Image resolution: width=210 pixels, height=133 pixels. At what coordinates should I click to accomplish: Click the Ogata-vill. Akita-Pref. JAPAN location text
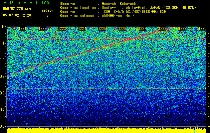pos(149,8)
